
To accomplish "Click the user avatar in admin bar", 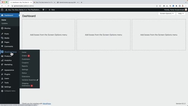I will coord(186,10).
